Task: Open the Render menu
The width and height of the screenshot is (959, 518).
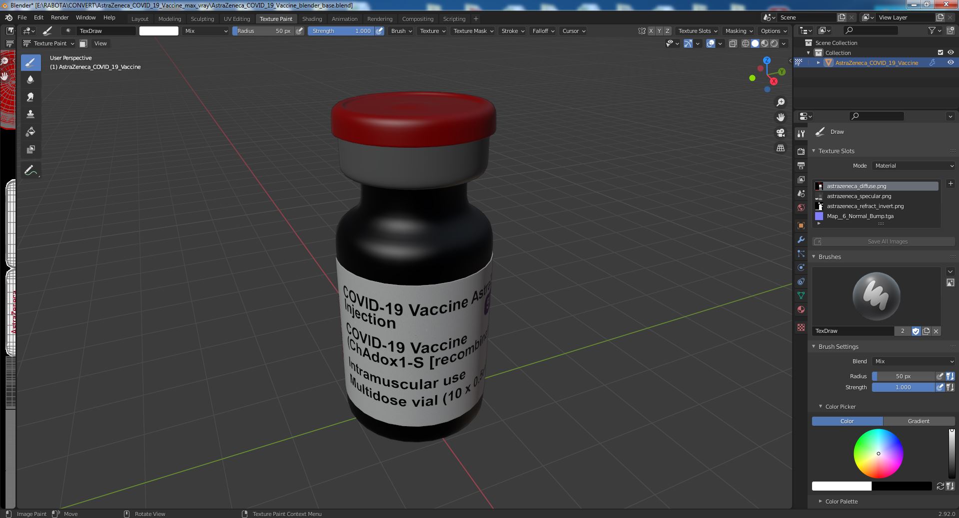Action: pyautogui.click(x=59, y=17)
